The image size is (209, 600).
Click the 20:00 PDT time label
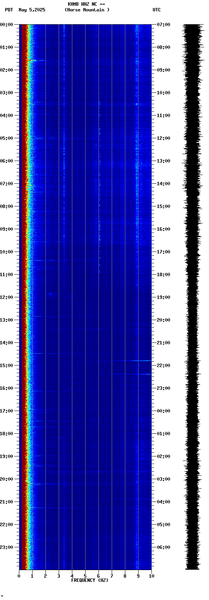(6, 479)
